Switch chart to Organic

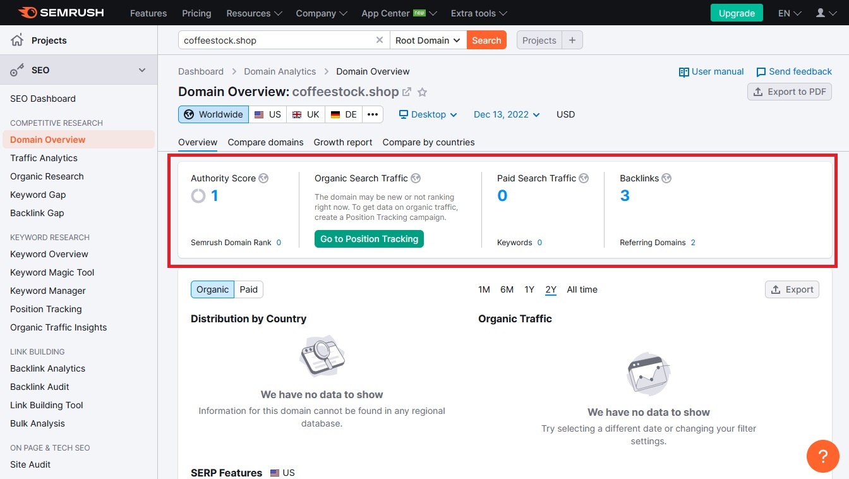coord(212,289)
